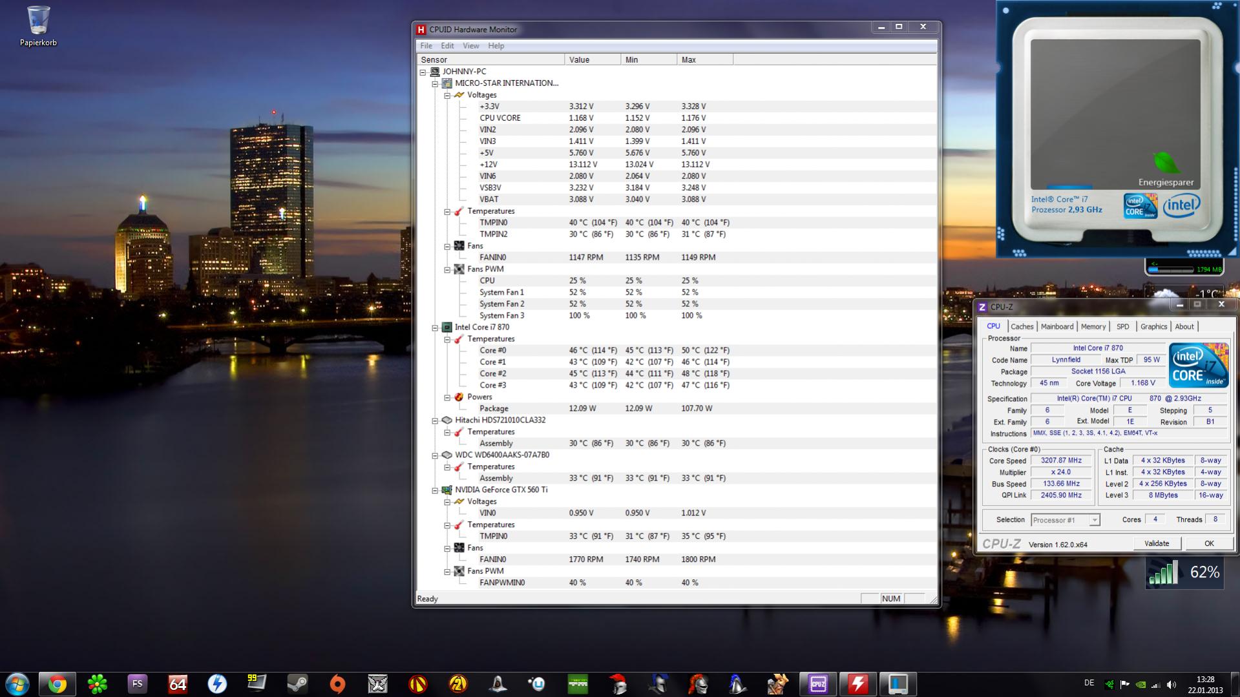Open the View menu in Hardware Monitor

[x=470, y=46]
